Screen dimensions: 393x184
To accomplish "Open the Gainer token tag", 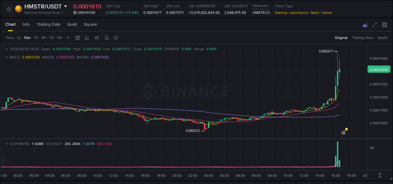I will click(327, 13).
